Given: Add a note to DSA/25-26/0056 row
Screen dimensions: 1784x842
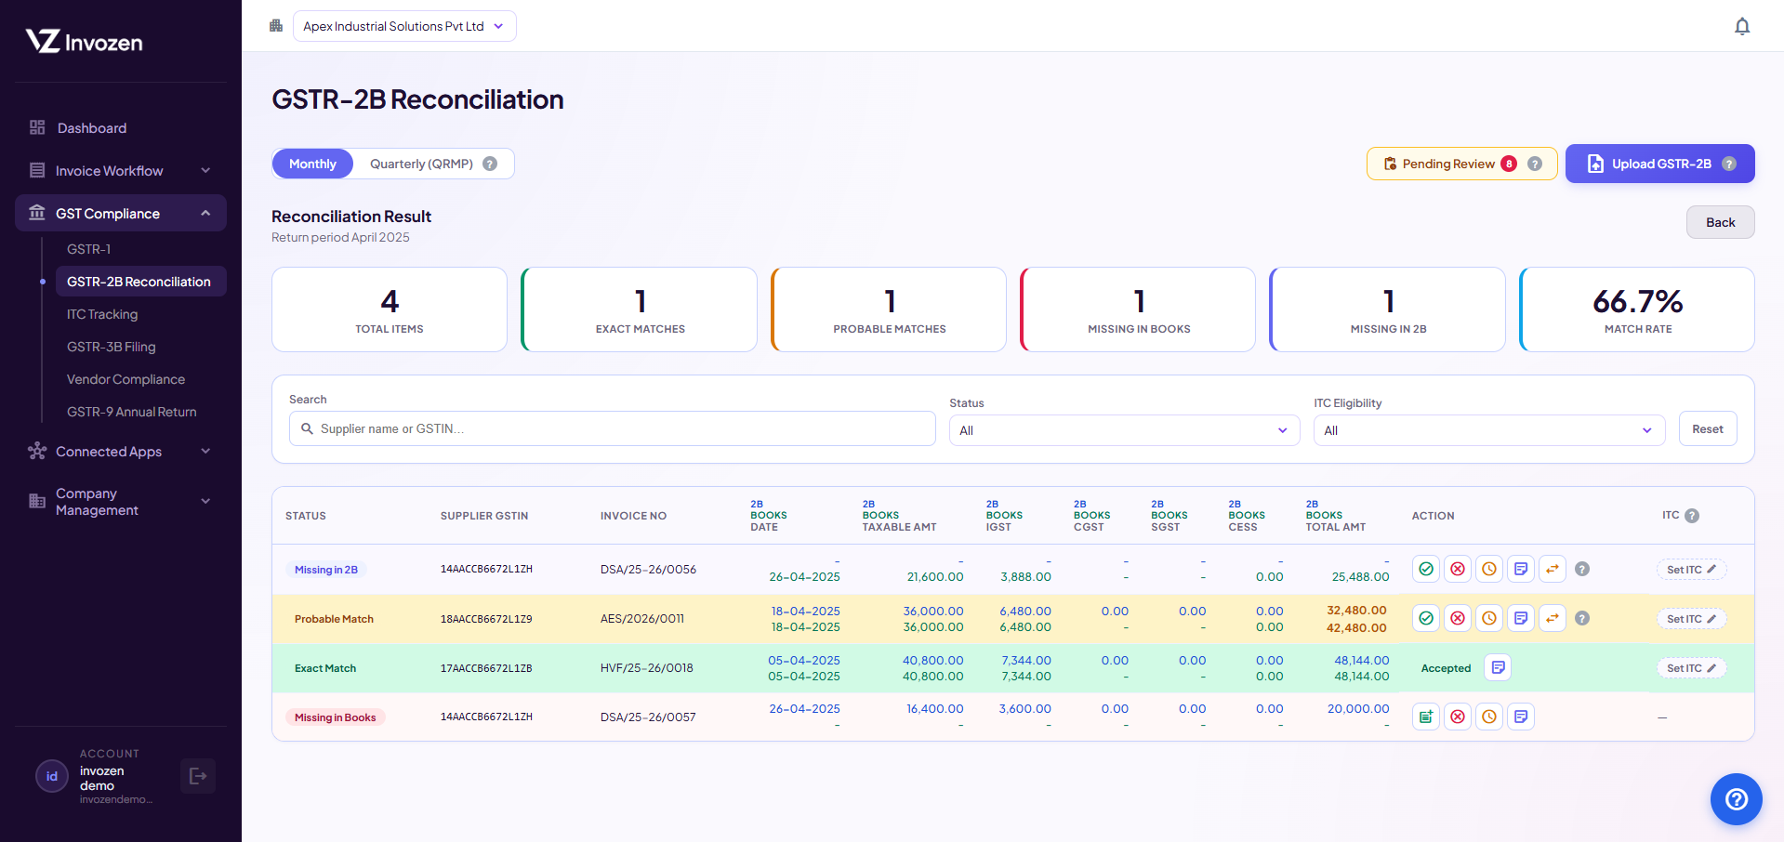Looking at the screenshot, I should coord(1521,569).
